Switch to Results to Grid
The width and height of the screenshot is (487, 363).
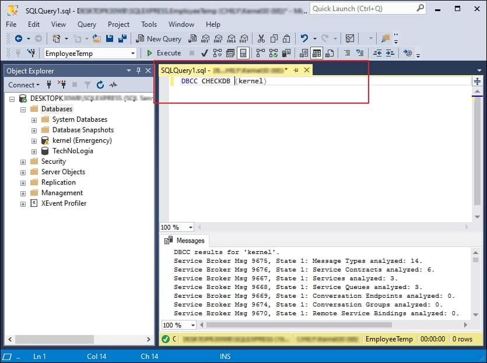point(317,53)
